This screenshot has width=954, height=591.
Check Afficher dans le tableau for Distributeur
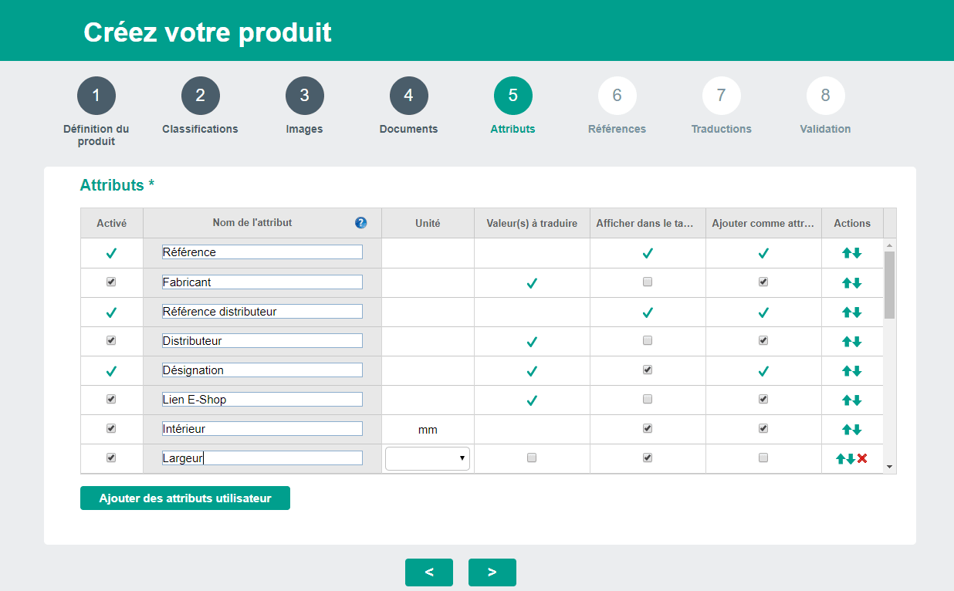(648, 340)
